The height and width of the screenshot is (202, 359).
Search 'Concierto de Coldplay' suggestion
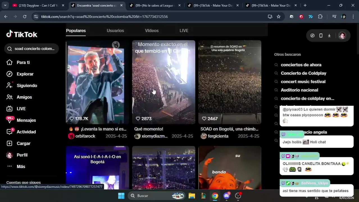tap(303, 73)
